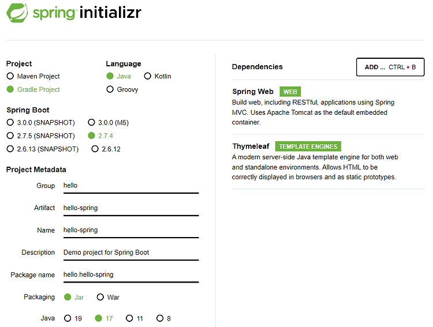Click the Thymeleaf description text

(315, 167)
